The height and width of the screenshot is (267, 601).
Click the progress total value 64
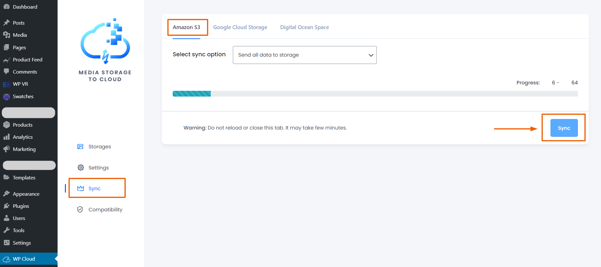coord(574,82)
